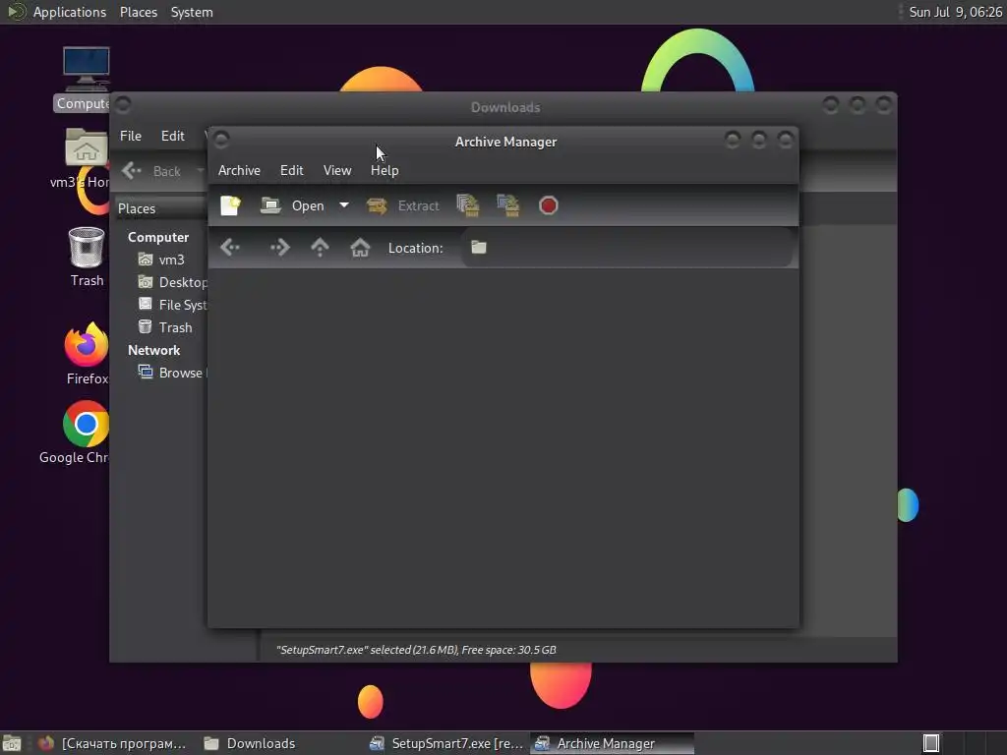
Task: Click the Computer desktop icon
Action: click(86, 79)
